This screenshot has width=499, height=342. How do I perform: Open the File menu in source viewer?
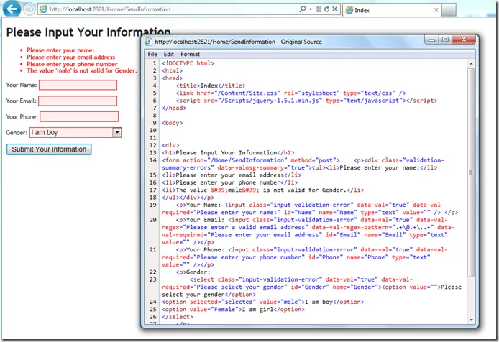point(152,54)
